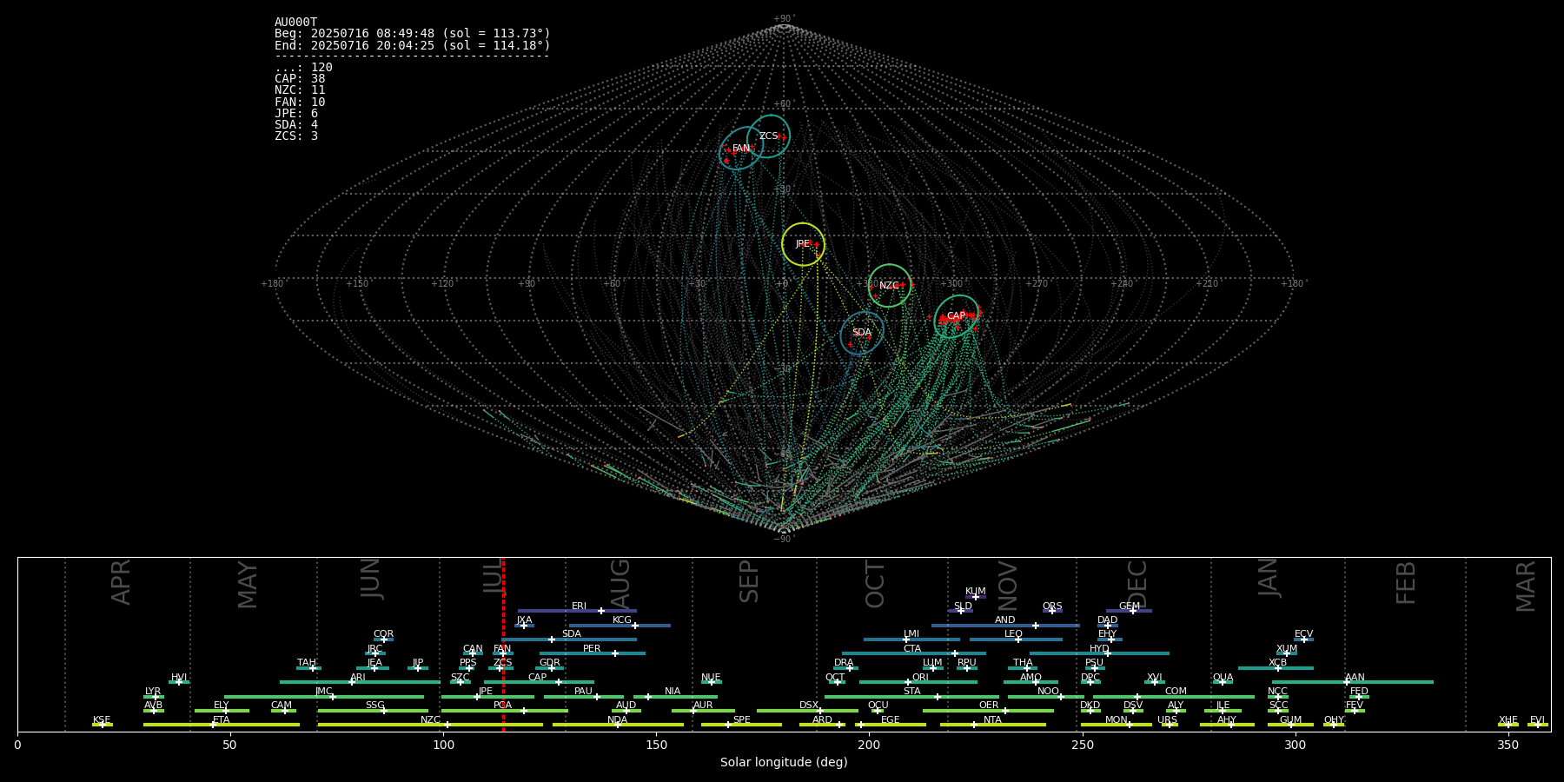The image size is (1564, 782).
Task: Click the NUE shower label in timeline
Action: coord(711,677)
